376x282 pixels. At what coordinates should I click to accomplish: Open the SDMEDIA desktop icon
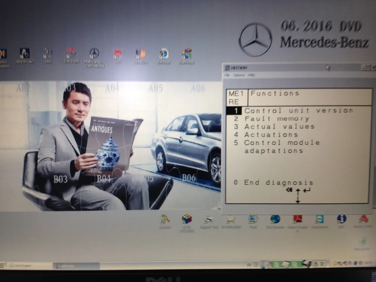(141, 57)
